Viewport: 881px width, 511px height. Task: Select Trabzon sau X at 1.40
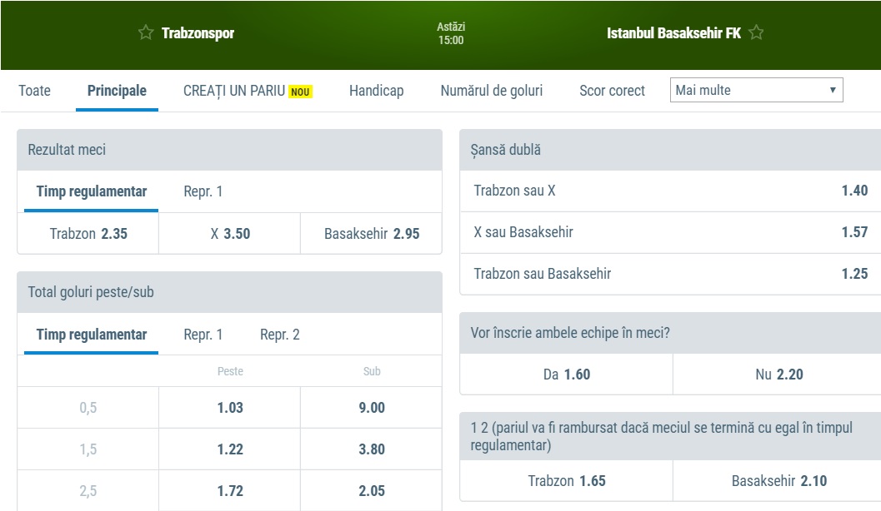[670, 191]
